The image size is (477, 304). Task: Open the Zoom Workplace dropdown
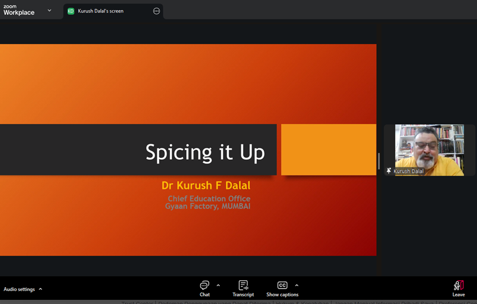(49, 10)
